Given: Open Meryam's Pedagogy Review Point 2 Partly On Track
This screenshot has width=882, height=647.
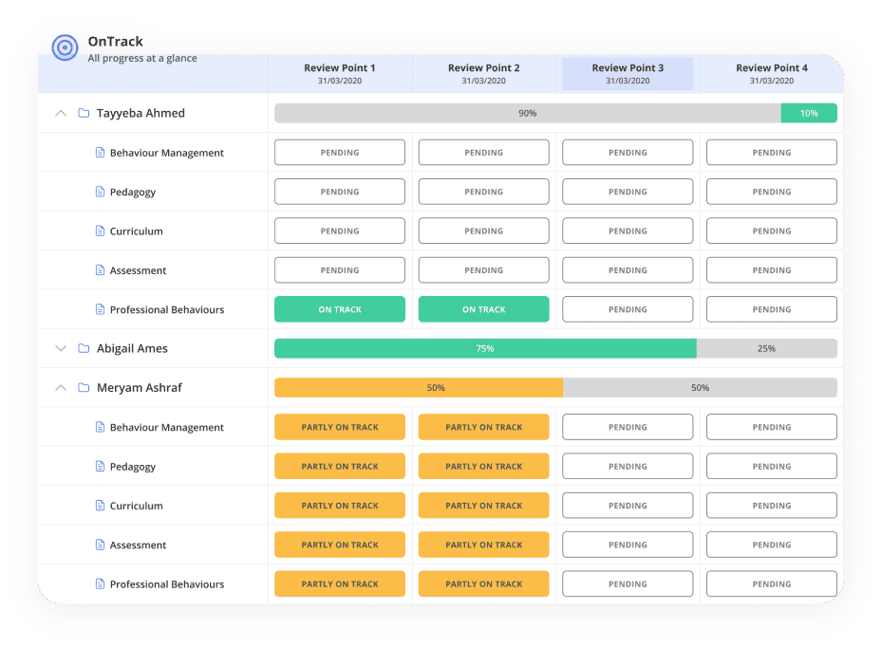Looking at the screenshot, I should pos(484,466).
